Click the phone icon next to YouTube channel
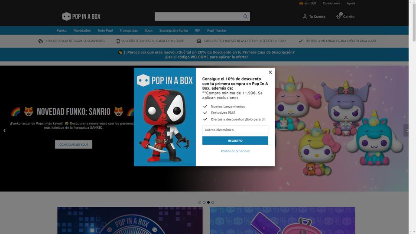 [x=118, y=41]
